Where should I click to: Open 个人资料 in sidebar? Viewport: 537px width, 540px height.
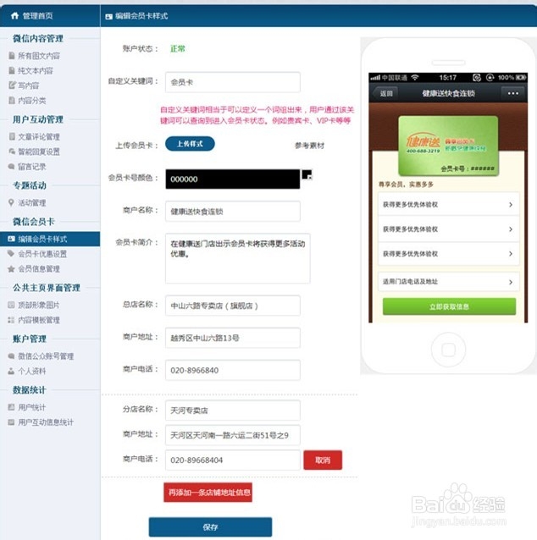(x=32, y=372)
